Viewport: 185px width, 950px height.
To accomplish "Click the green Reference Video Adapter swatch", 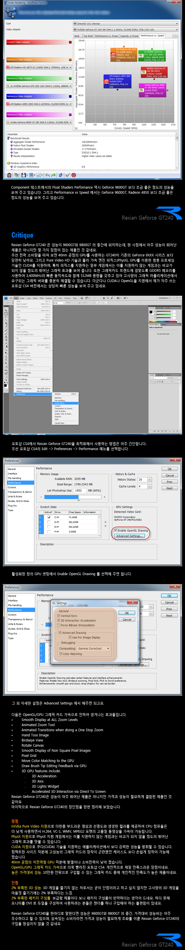I will pos(70,78).
